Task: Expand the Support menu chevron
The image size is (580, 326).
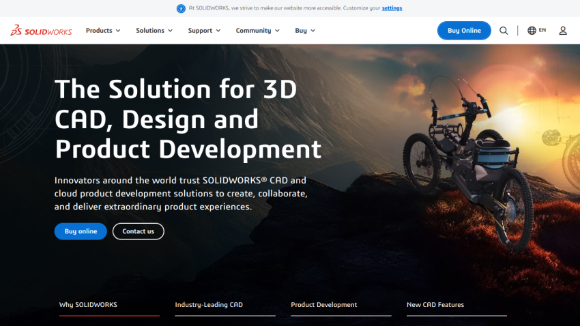Action: tap(218, 31)
